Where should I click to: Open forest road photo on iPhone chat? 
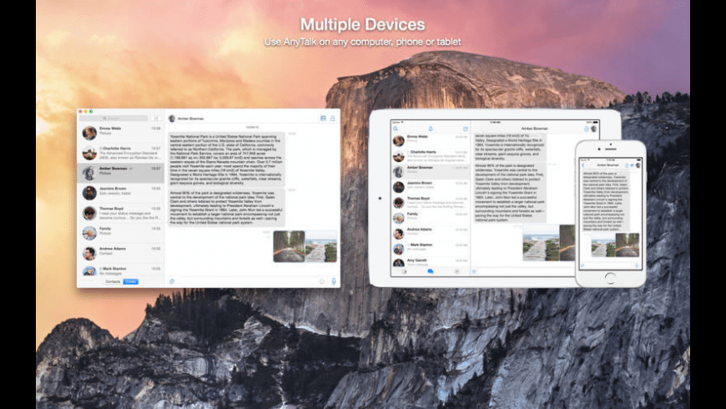coord(628,245)
